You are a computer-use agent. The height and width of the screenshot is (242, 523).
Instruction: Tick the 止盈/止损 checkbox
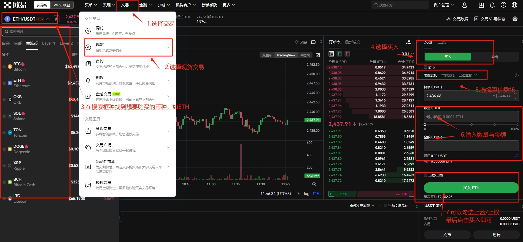[x=425, y=175]
